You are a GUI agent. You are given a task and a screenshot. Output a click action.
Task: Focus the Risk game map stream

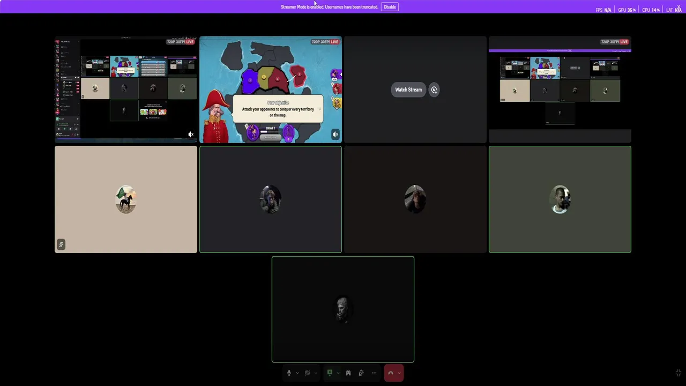pyautogui.click(x=271, y=90)
